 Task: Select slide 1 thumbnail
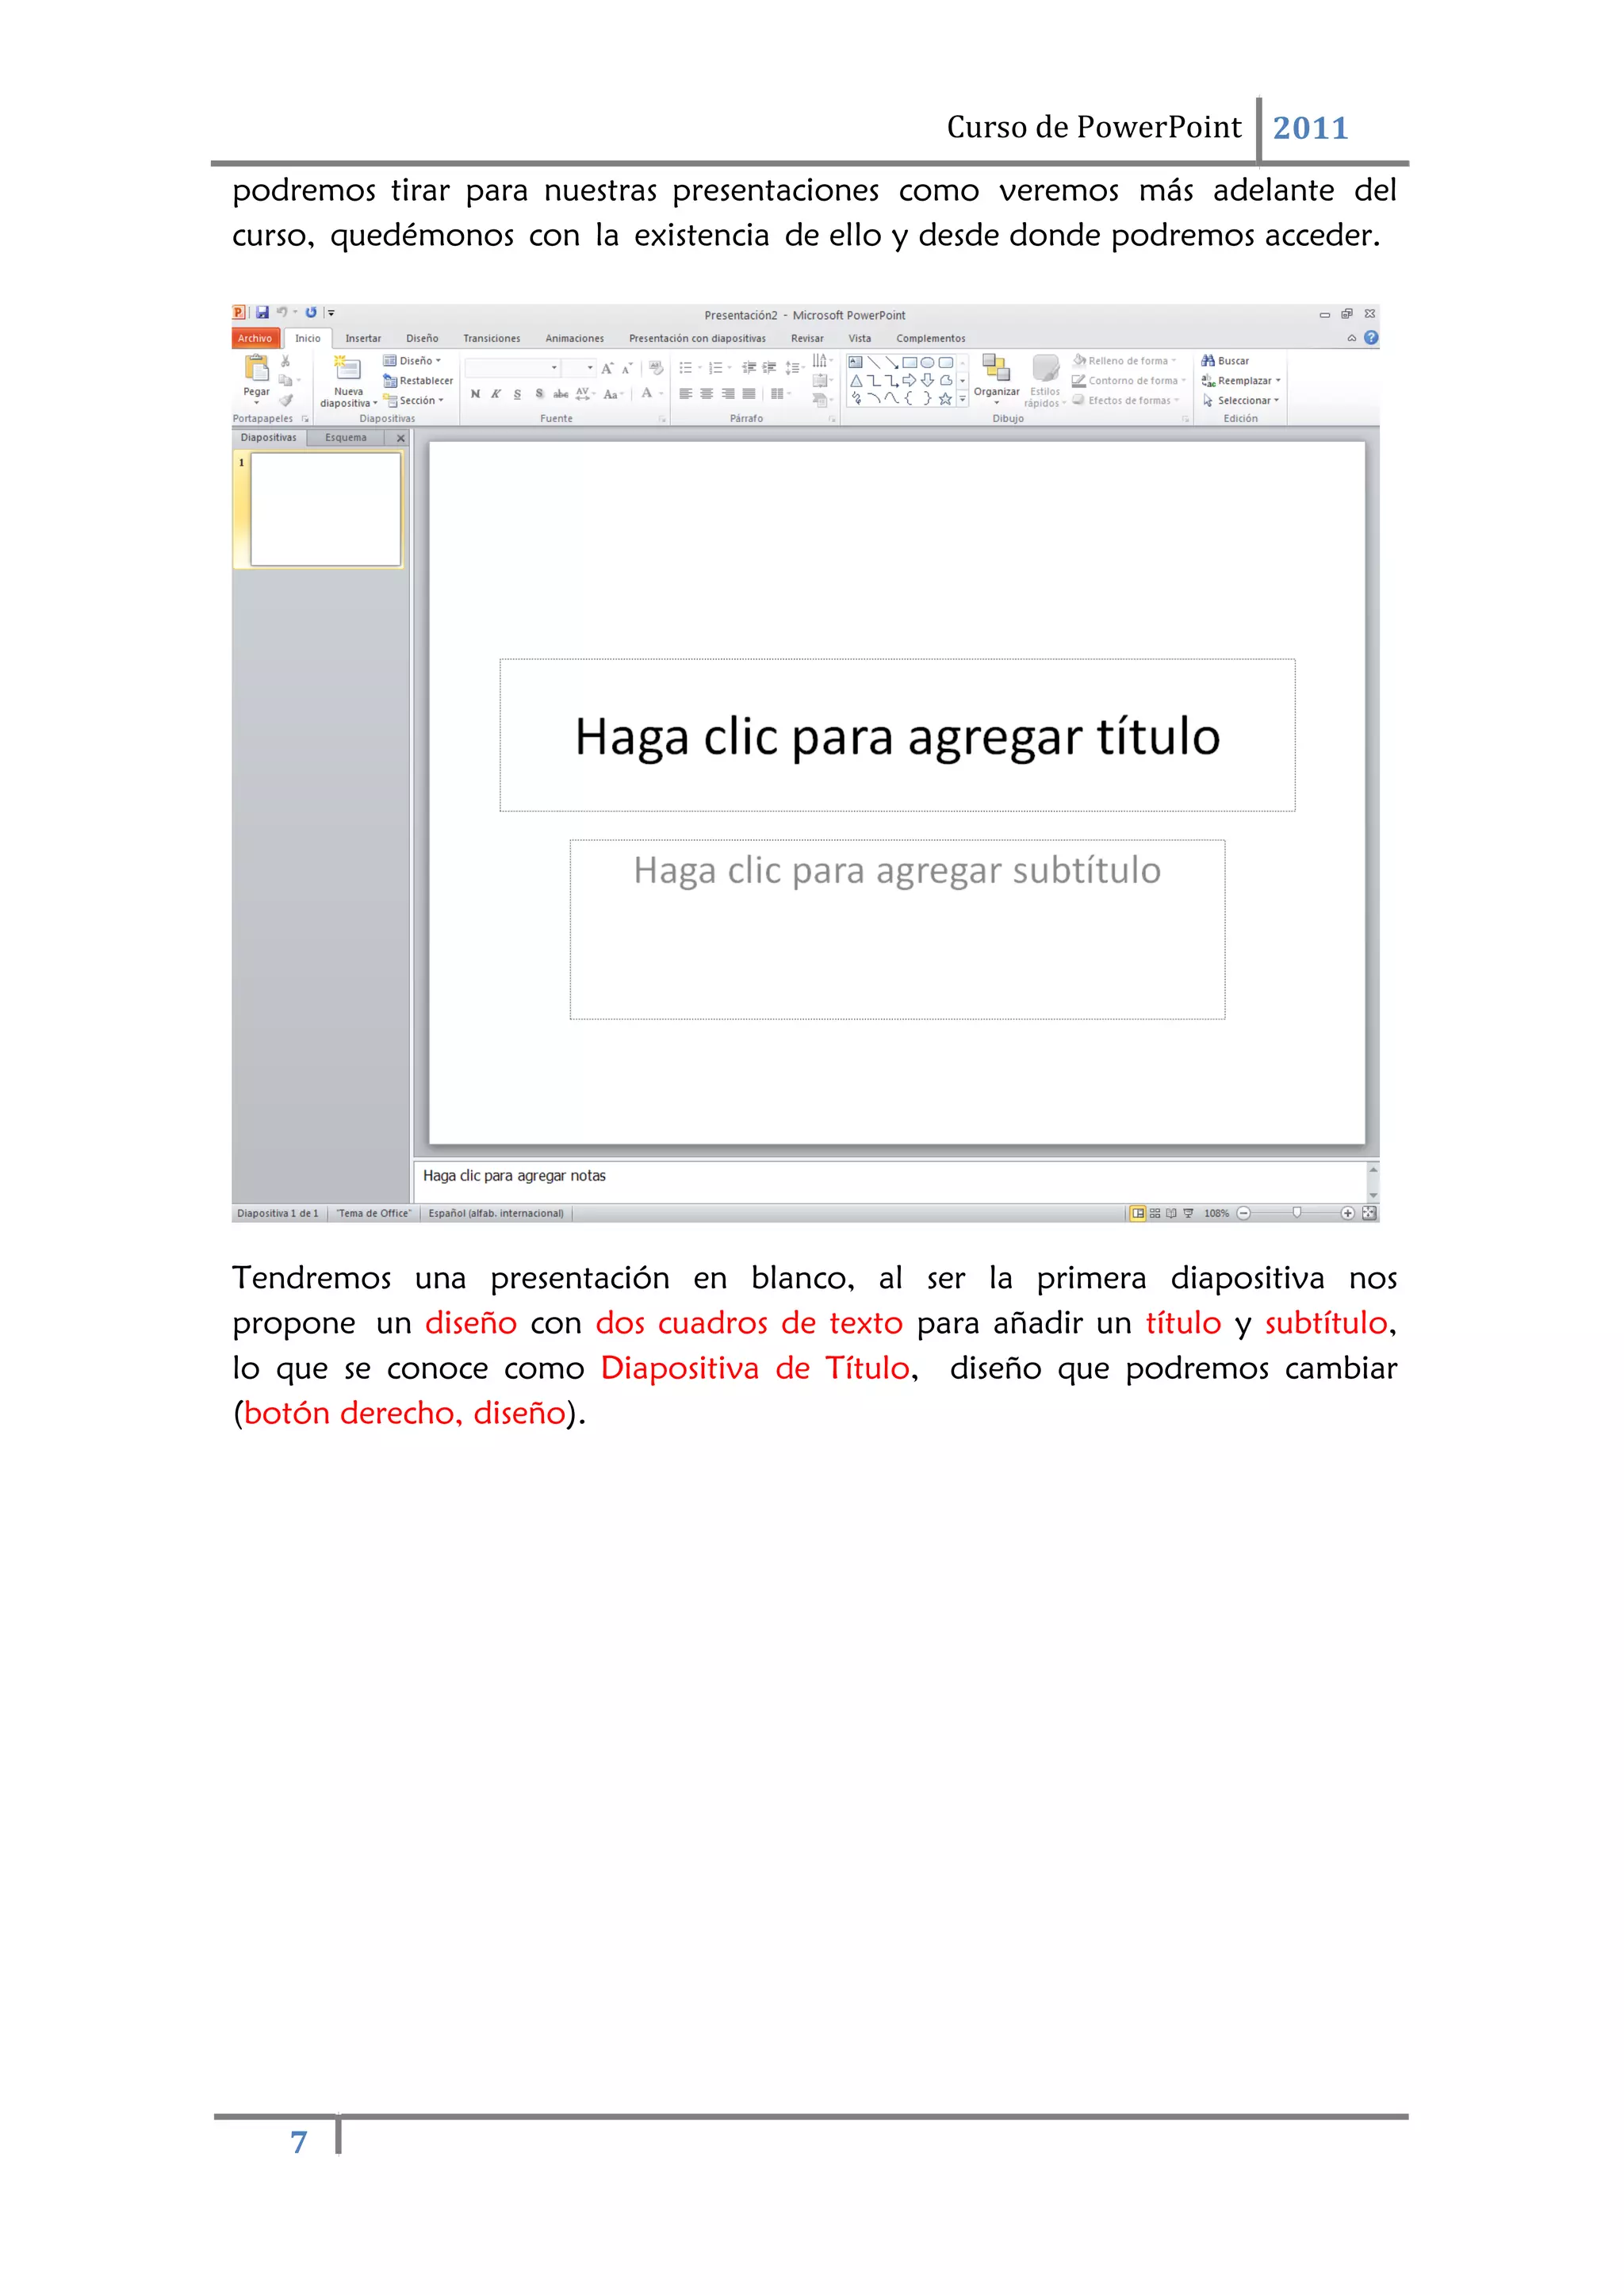pos(325,509)
